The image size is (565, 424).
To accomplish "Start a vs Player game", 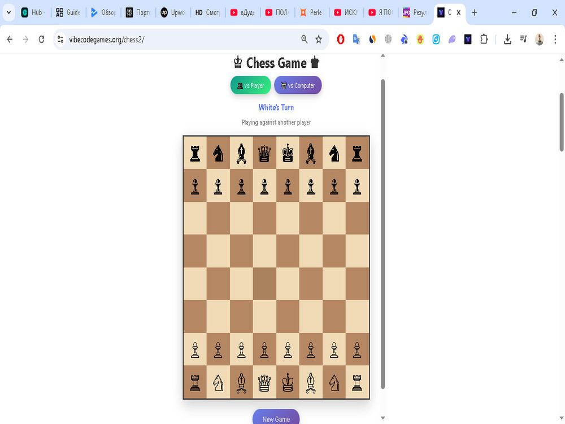I will coord(250,85).
